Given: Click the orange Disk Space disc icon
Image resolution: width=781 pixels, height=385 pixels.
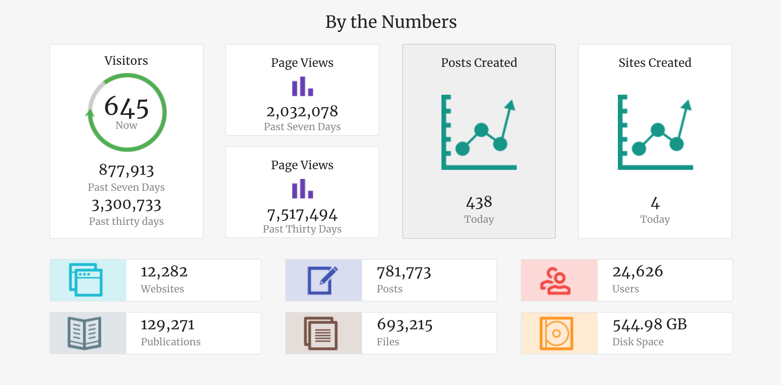Looking at the screenshot, I should click(557, 333).
